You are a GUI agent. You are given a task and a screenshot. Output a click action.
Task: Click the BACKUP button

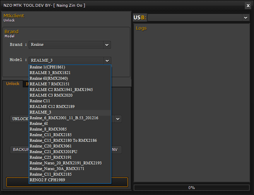pyautogui.click(x=19, y=150)
